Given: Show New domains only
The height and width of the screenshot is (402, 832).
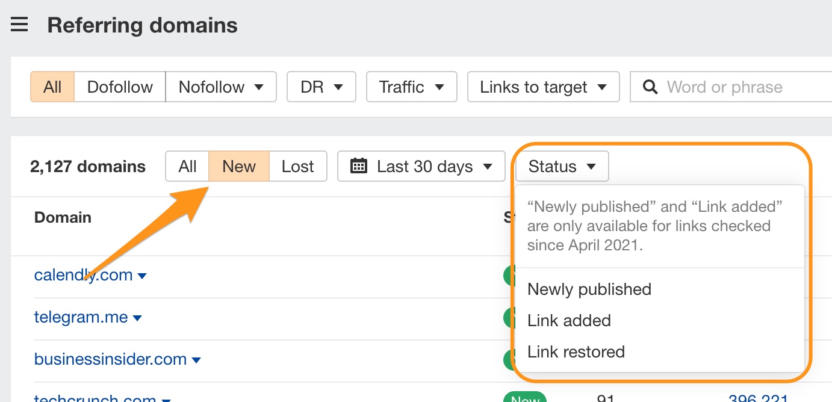Looking at the screenshot, I should tap(239, 166).
